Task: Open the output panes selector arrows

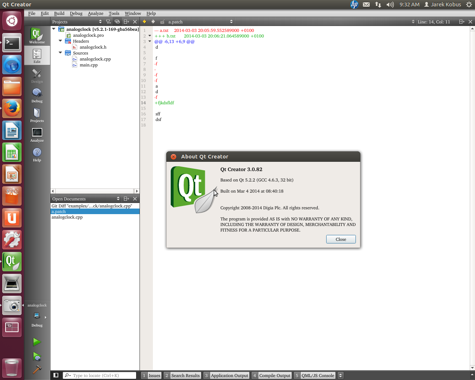Action: (x=340, y=375)
